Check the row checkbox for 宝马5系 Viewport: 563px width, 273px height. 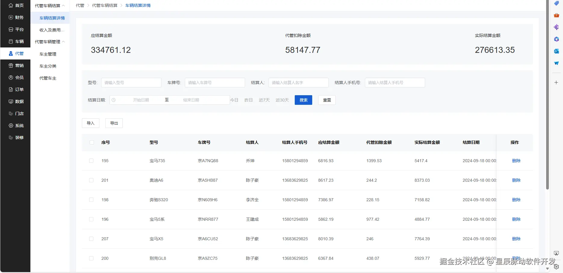point(91,219)
